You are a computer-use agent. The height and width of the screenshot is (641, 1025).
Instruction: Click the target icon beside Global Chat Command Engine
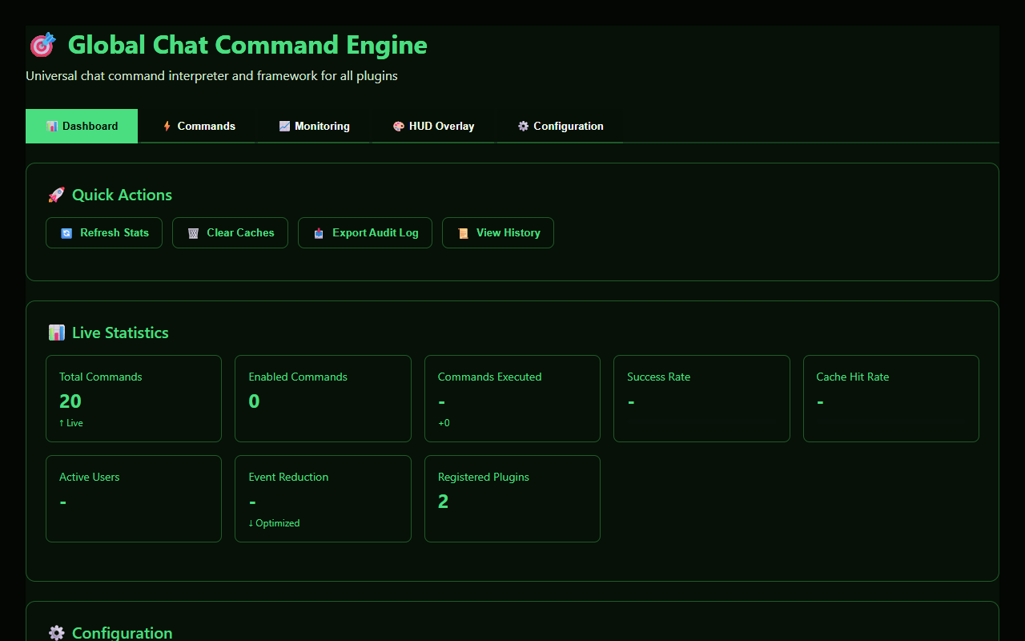42,45
